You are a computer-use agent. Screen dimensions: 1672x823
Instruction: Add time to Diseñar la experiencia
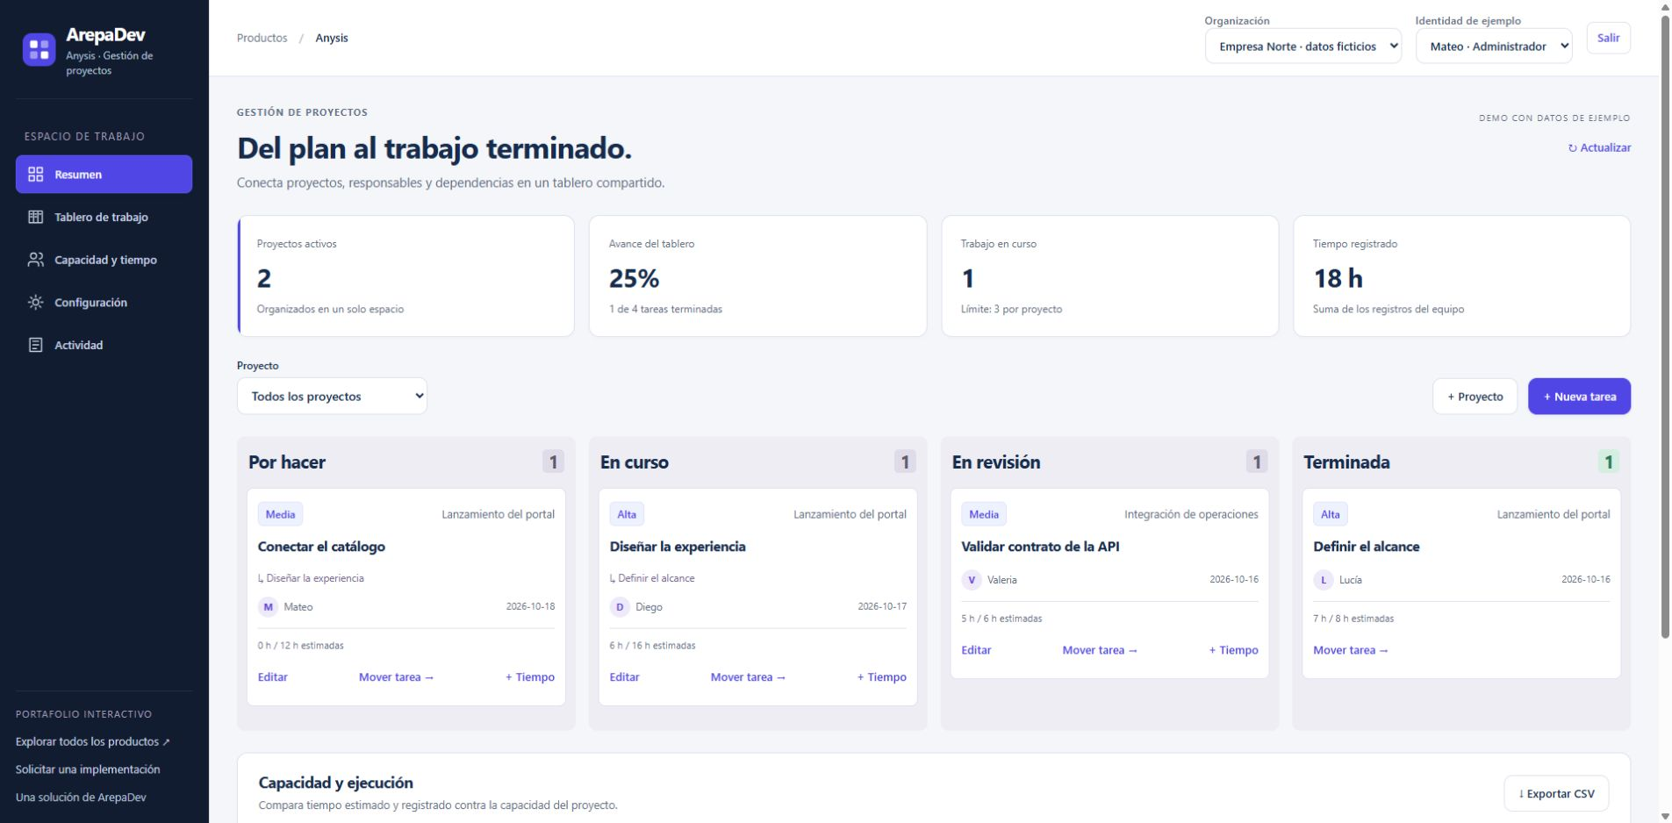pyautogui.click(x=882, y=677)
